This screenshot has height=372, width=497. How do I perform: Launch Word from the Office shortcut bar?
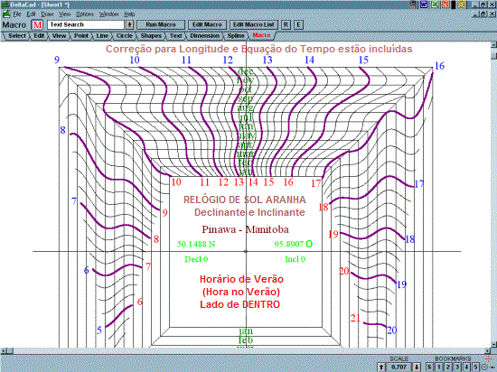point(424,5)
